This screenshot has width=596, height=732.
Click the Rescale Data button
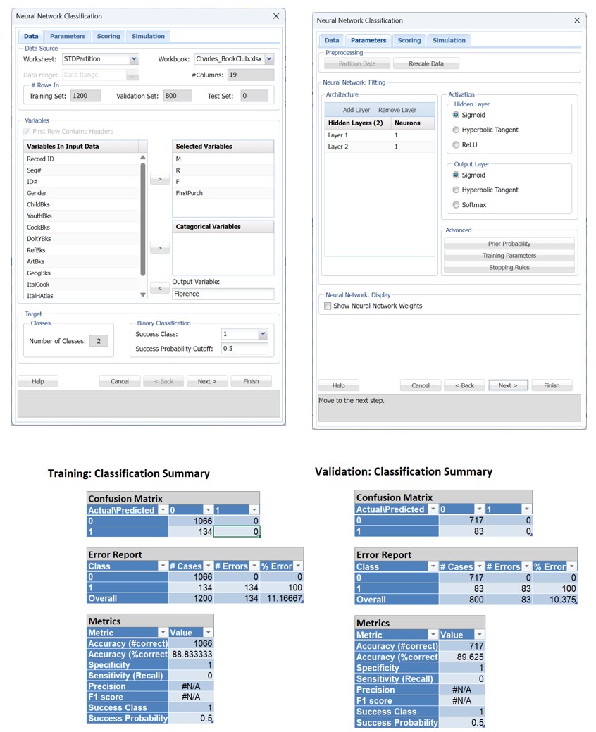pyautogui.click(x=426, y=63)
